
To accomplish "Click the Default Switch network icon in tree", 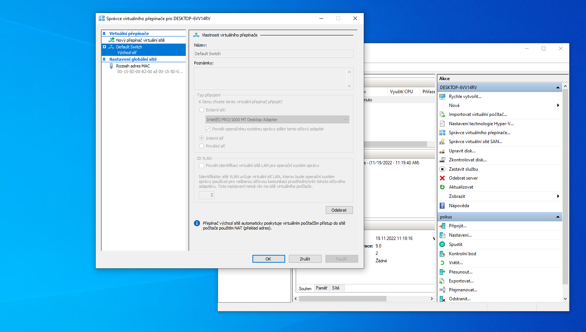I will tap(111, 47).
